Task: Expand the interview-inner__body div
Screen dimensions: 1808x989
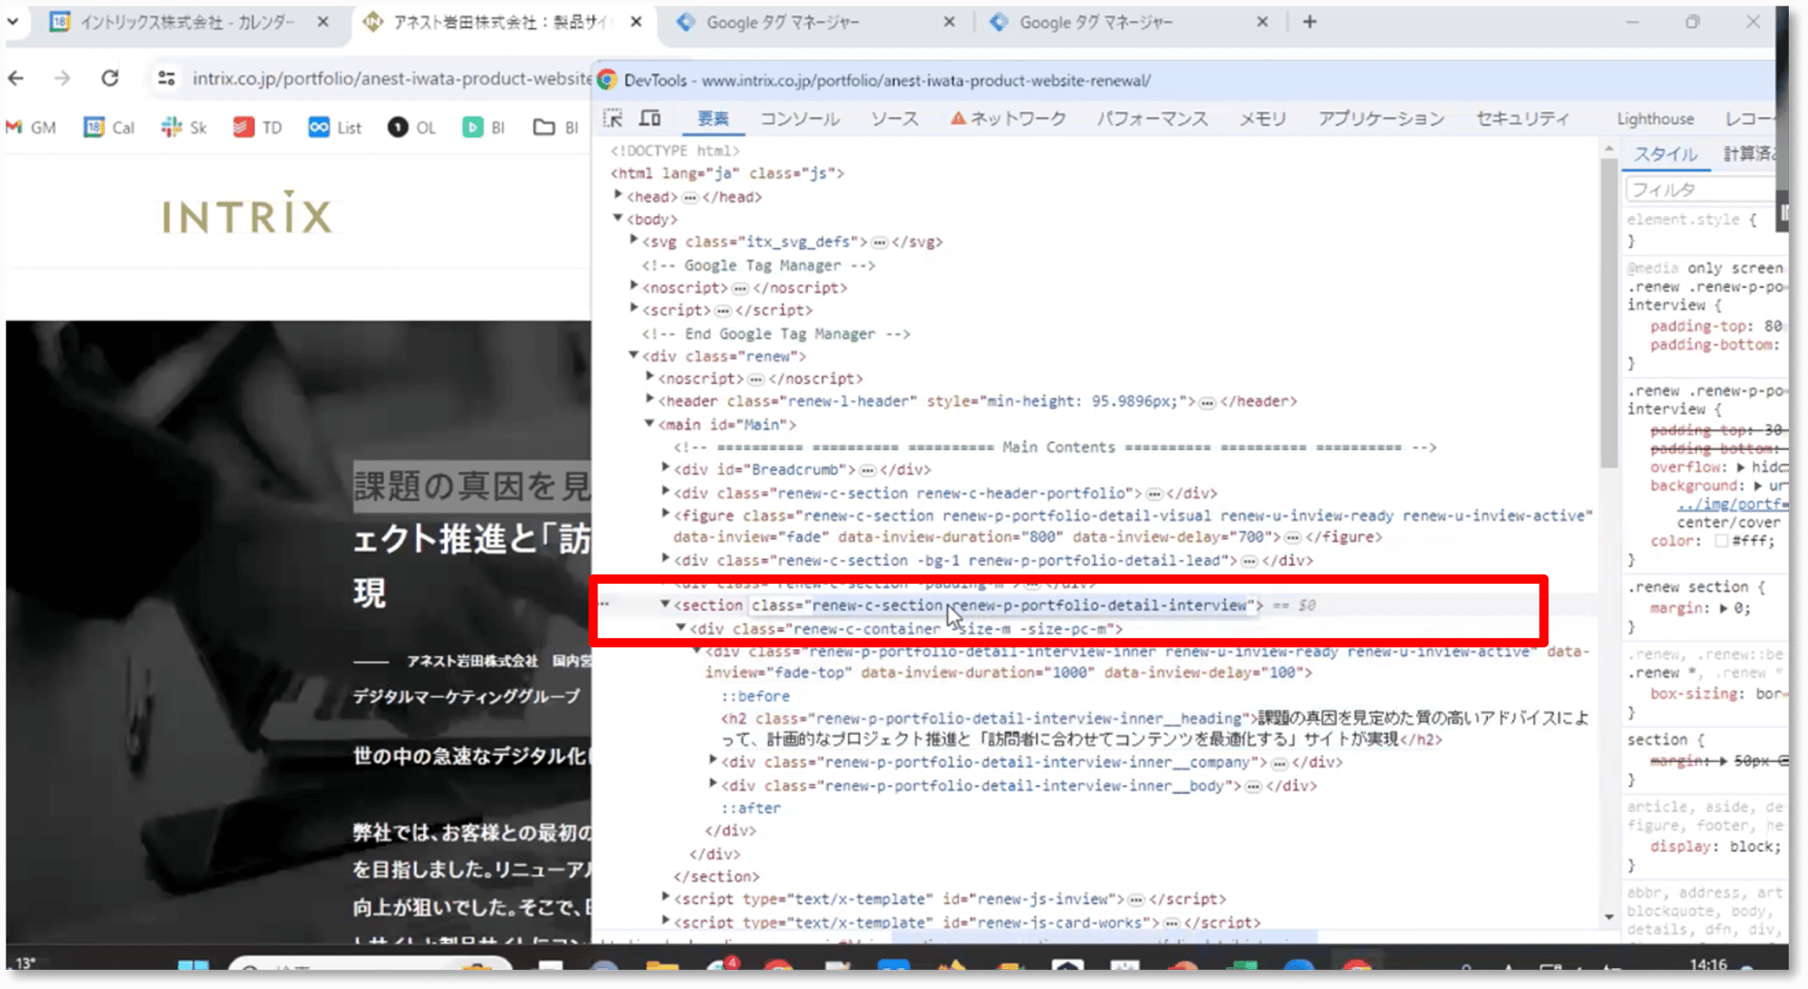Action: [x=712, y=784]
